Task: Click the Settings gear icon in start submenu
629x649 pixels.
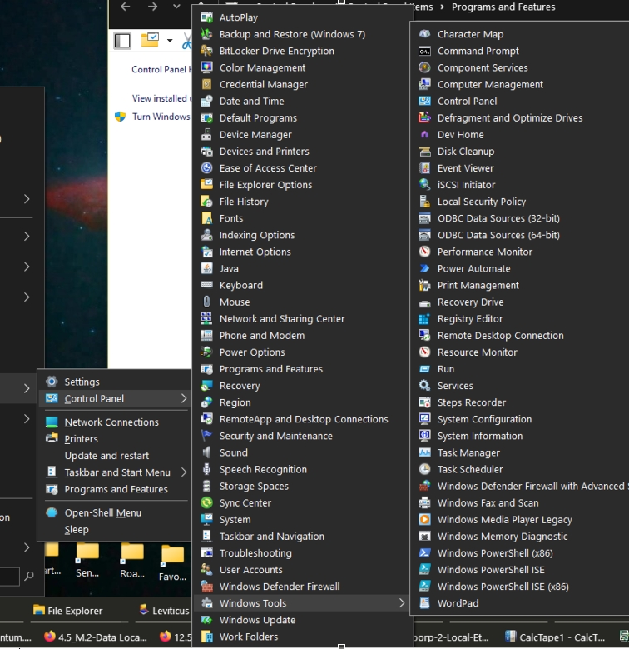Action: point(52,382)
